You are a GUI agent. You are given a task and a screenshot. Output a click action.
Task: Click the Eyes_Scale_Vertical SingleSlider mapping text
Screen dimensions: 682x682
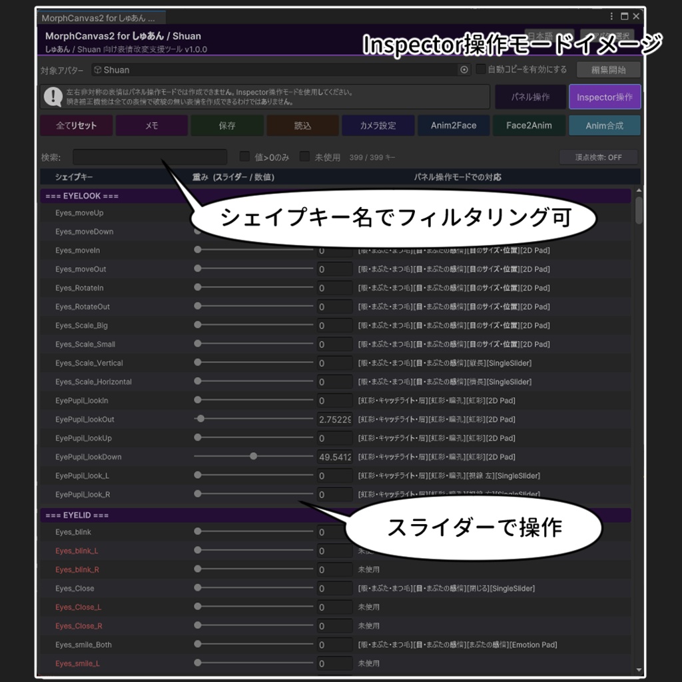click(444, 363)
